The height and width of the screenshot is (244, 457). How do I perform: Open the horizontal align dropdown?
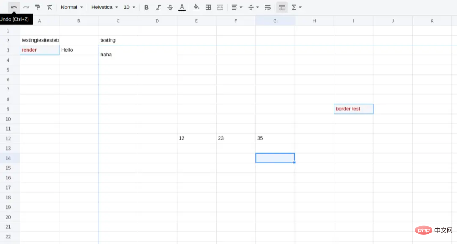point(237,7)
